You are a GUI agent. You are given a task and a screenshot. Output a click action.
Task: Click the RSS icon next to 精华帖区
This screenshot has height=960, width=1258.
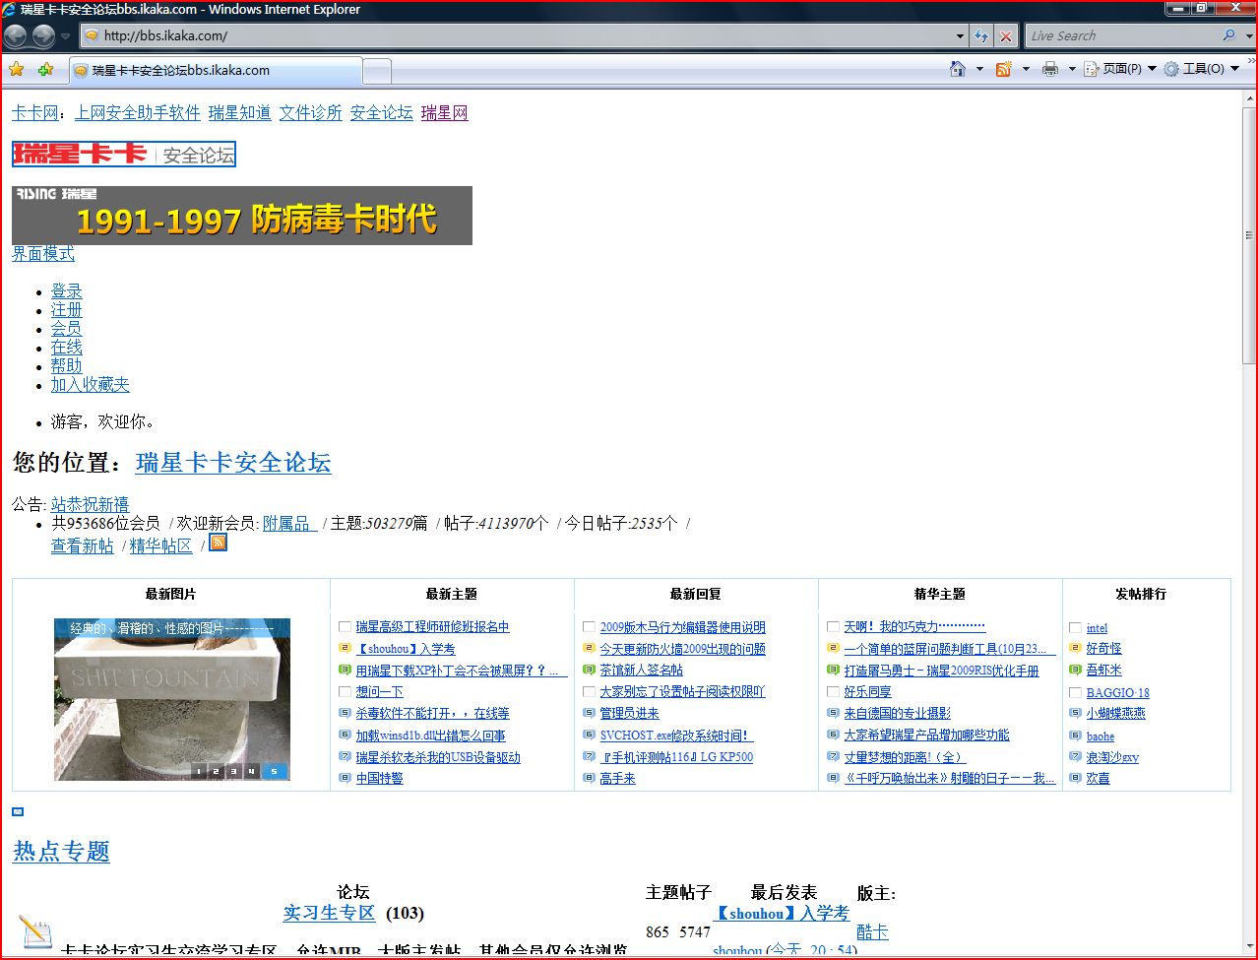[219, 543]
